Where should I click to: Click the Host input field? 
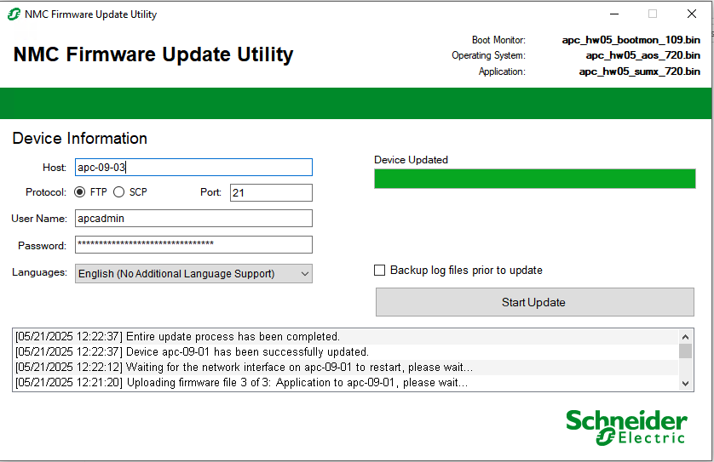coord(193,167)
